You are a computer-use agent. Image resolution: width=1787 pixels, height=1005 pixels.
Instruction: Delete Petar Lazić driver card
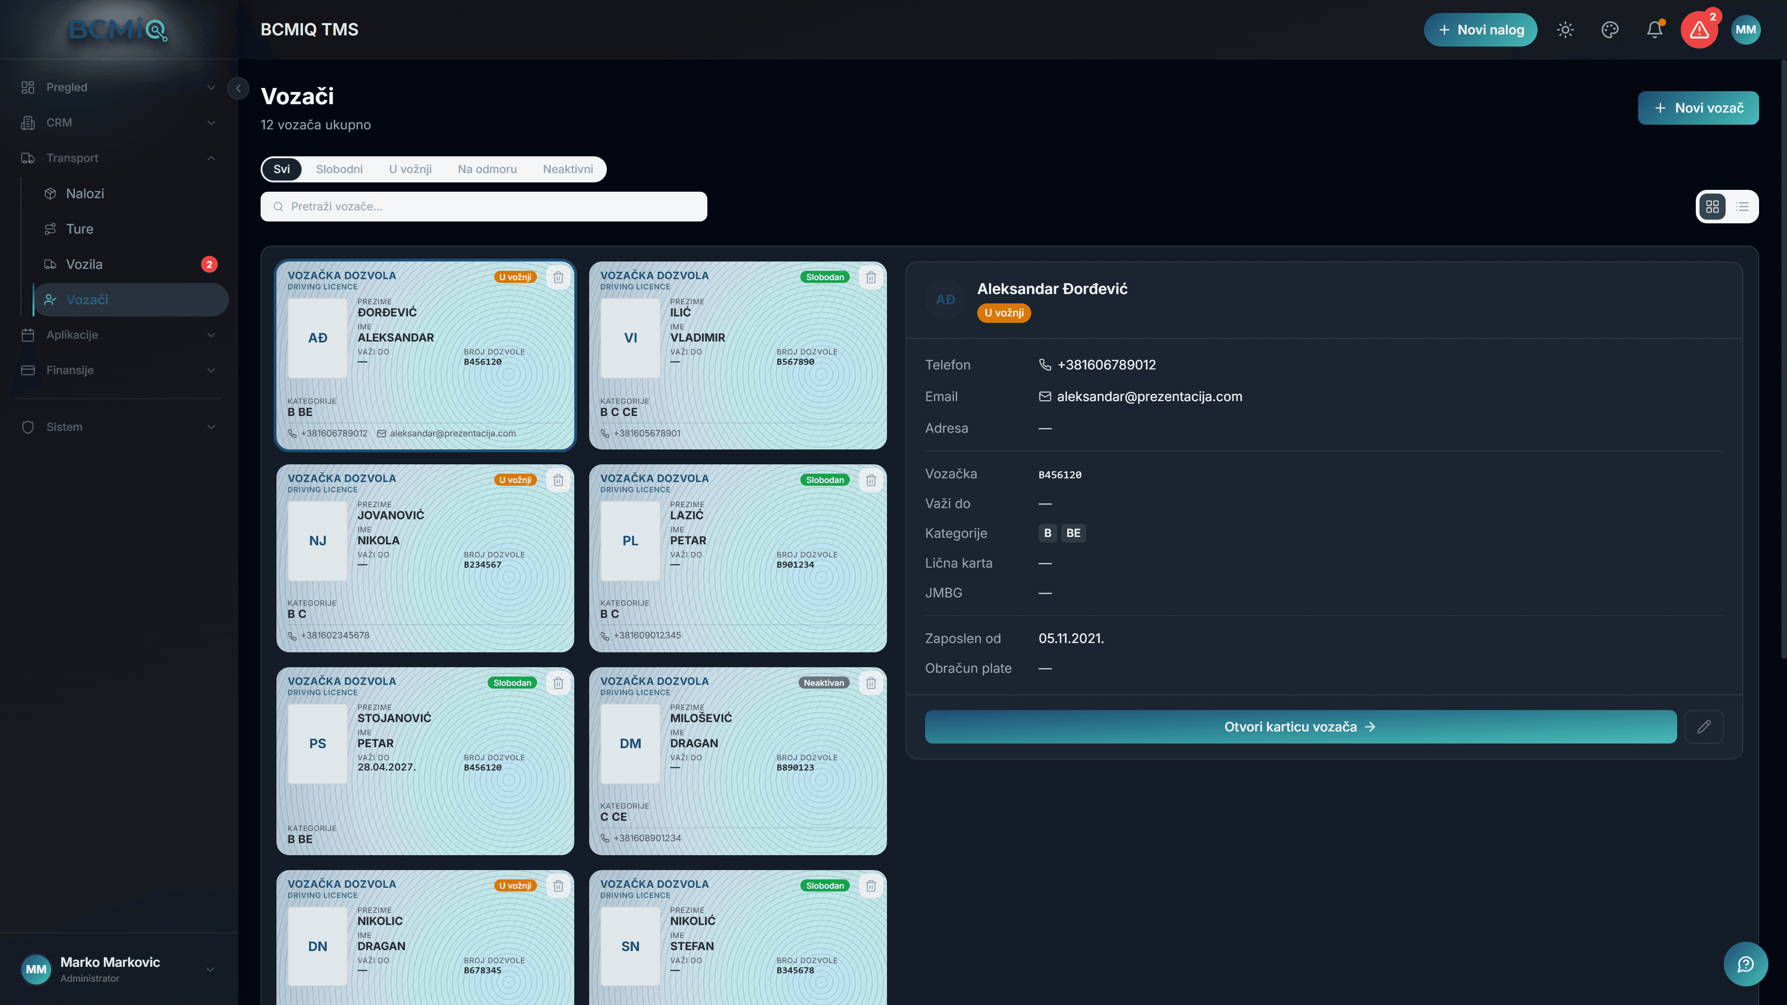click(x=871, y=480)
